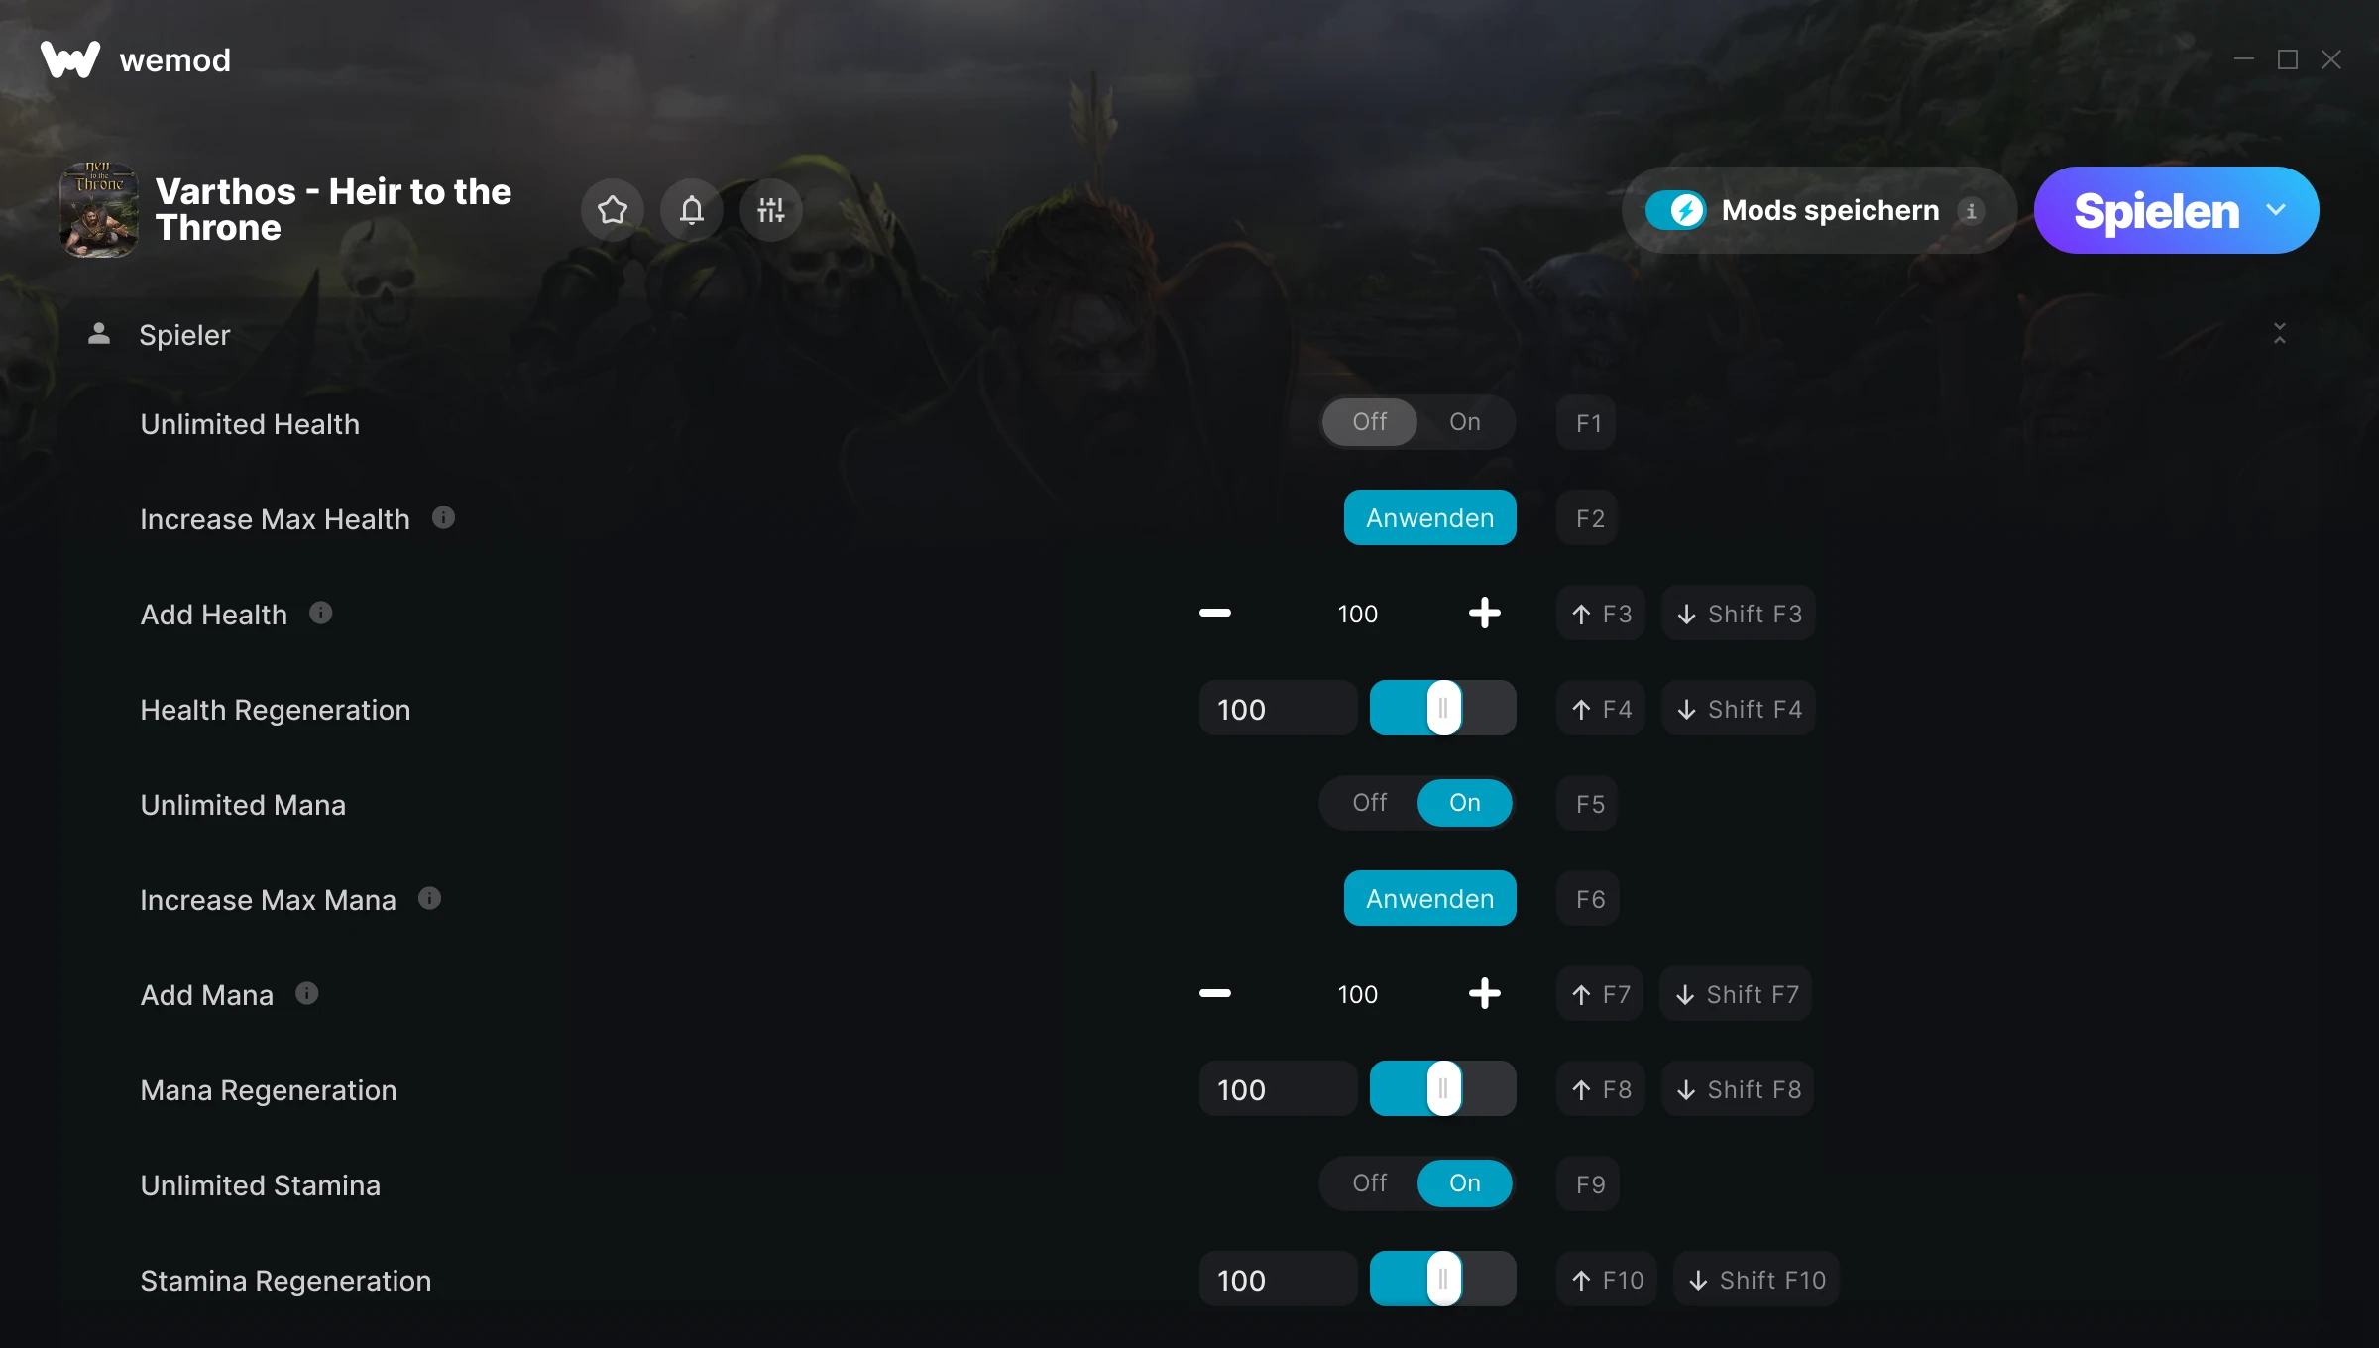2379x1348 pixels.
Task: Click the WeMod logo
Action: (70, 59)
